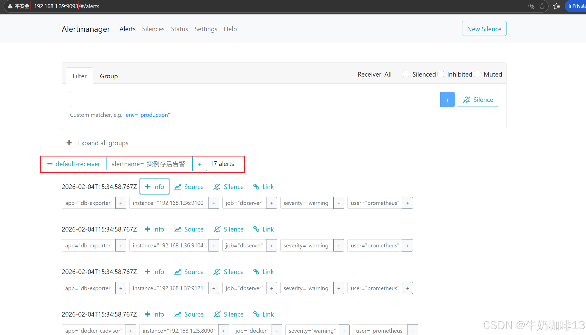Expand Info for the first alert
This screenshot has height=335, width=586.
pyautogui.click(x=154, y=187)
